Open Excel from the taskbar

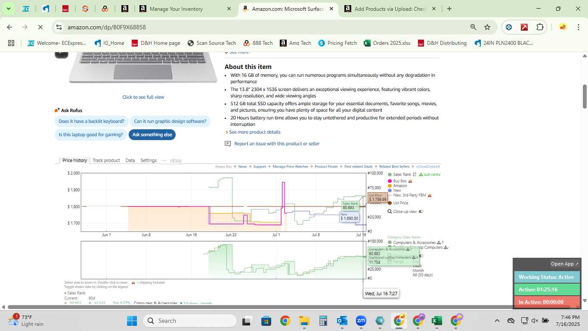[436, 321]
